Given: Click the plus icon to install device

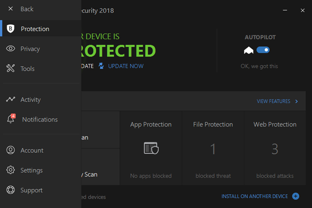Looking at the screenshot, I should coord(296,196).
